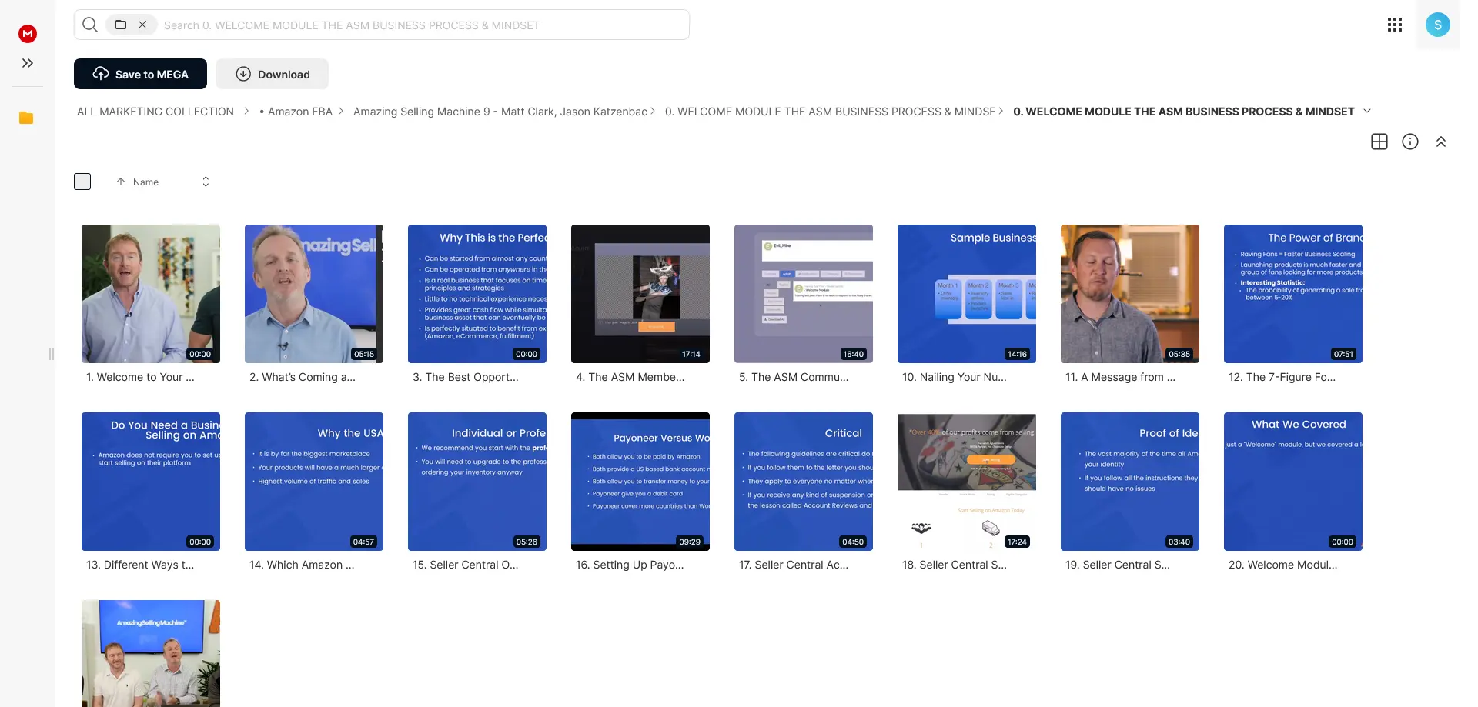Open video 2. What's Coming thumbnail
This screenshot has width=1478, height=707.
(x=314, y=294)
